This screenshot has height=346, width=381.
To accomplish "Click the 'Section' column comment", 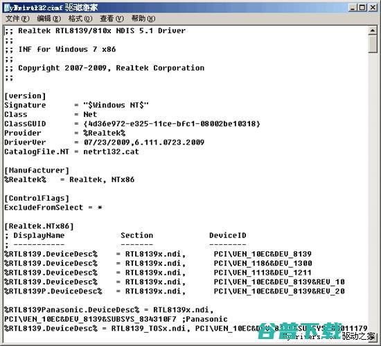I will [x=137, y=235].
